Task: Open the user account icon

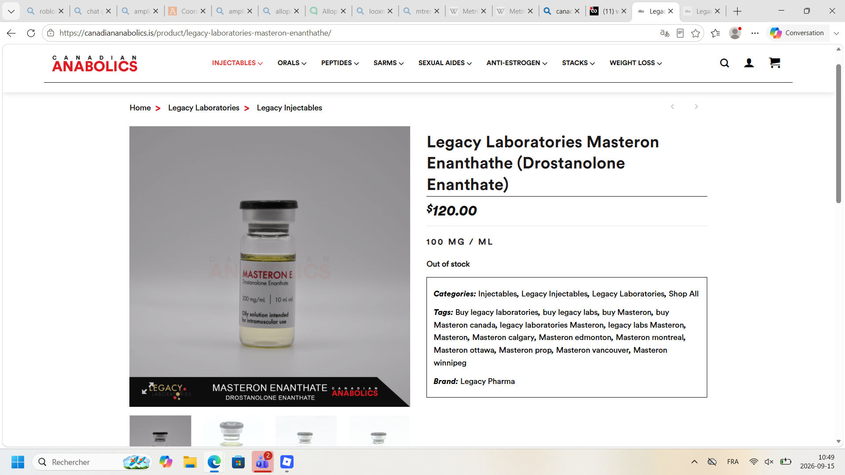Action: pyautogui.click(x=749, y=63)
